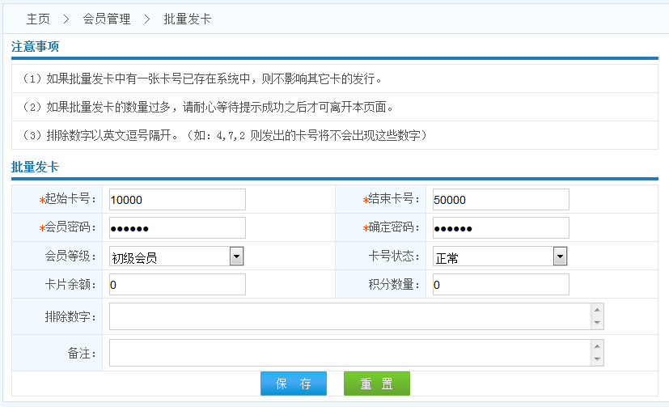Viewport: 669px width, 407px height.
Task: Focus the 结束卡号 field containing 50000
Action: (x=500, y=200)
